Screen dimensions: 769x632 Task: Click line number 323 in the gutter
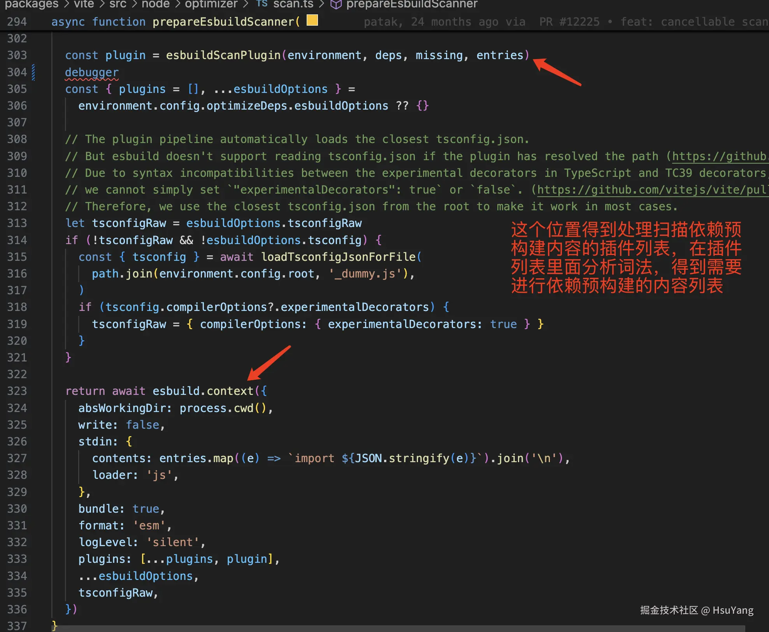coord(17,391)
